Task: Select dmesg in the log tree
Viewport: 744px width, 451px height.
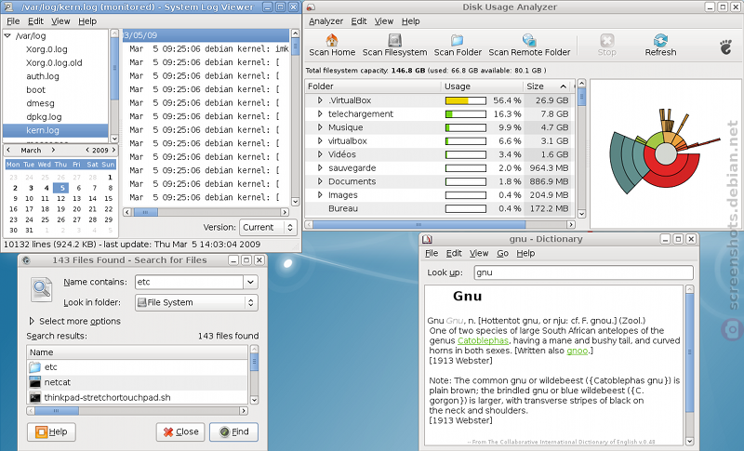Action: (x=40, y=103)
